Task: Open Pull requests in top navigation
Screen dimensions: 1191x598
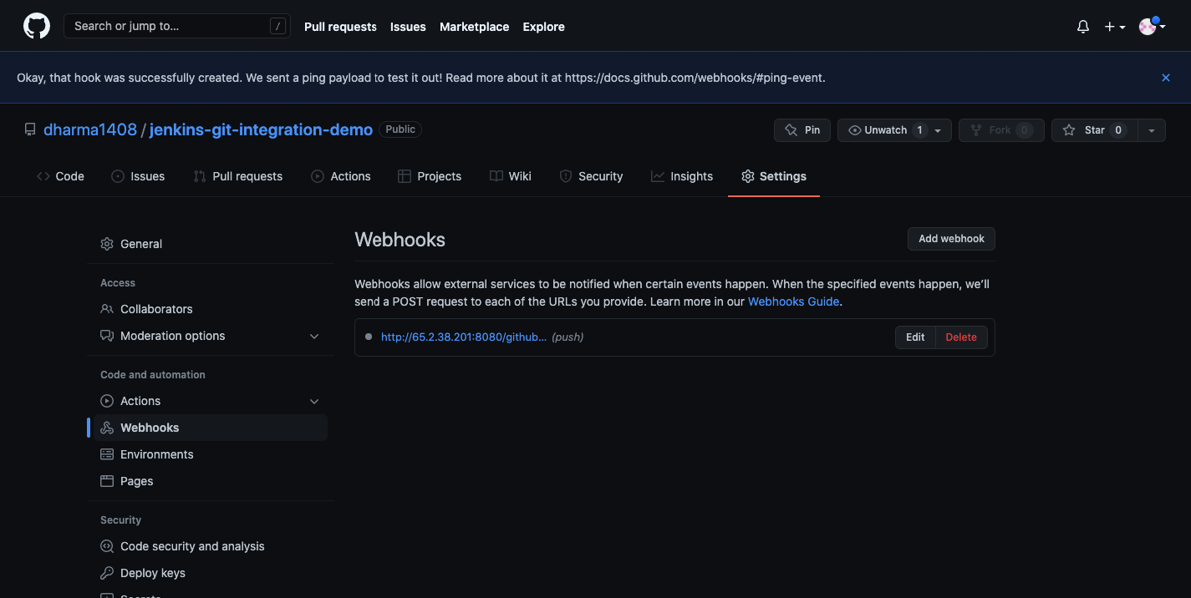Action: [x=340, y=27]
